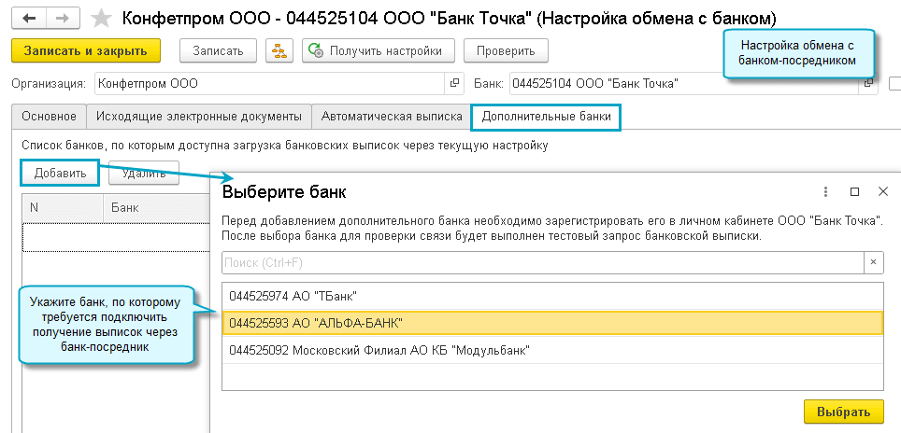Select row Московский Филиал АО КБ "Модульбанк"

click(x=552, y=351)
